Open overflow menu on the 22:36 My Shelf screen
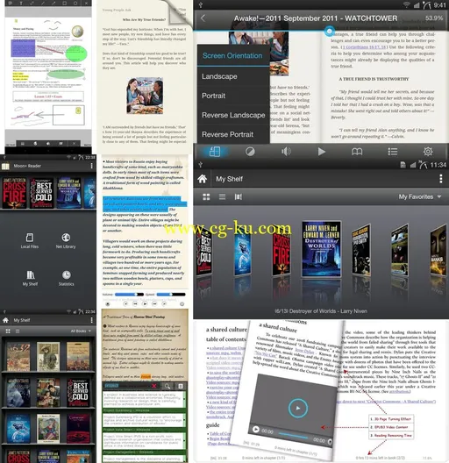 [x=91, y=320]
